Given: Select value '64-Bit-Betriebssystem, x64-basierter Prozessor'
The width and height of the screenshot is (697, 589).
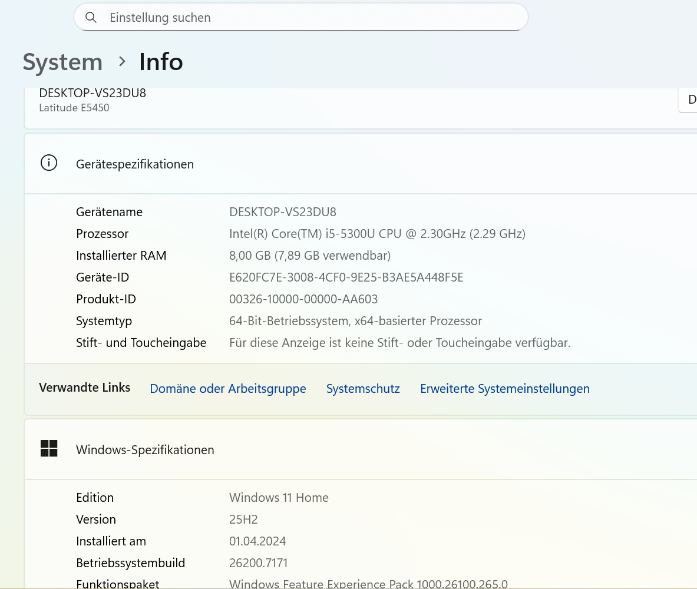Looking at the screenshot, I should [356, 321].
